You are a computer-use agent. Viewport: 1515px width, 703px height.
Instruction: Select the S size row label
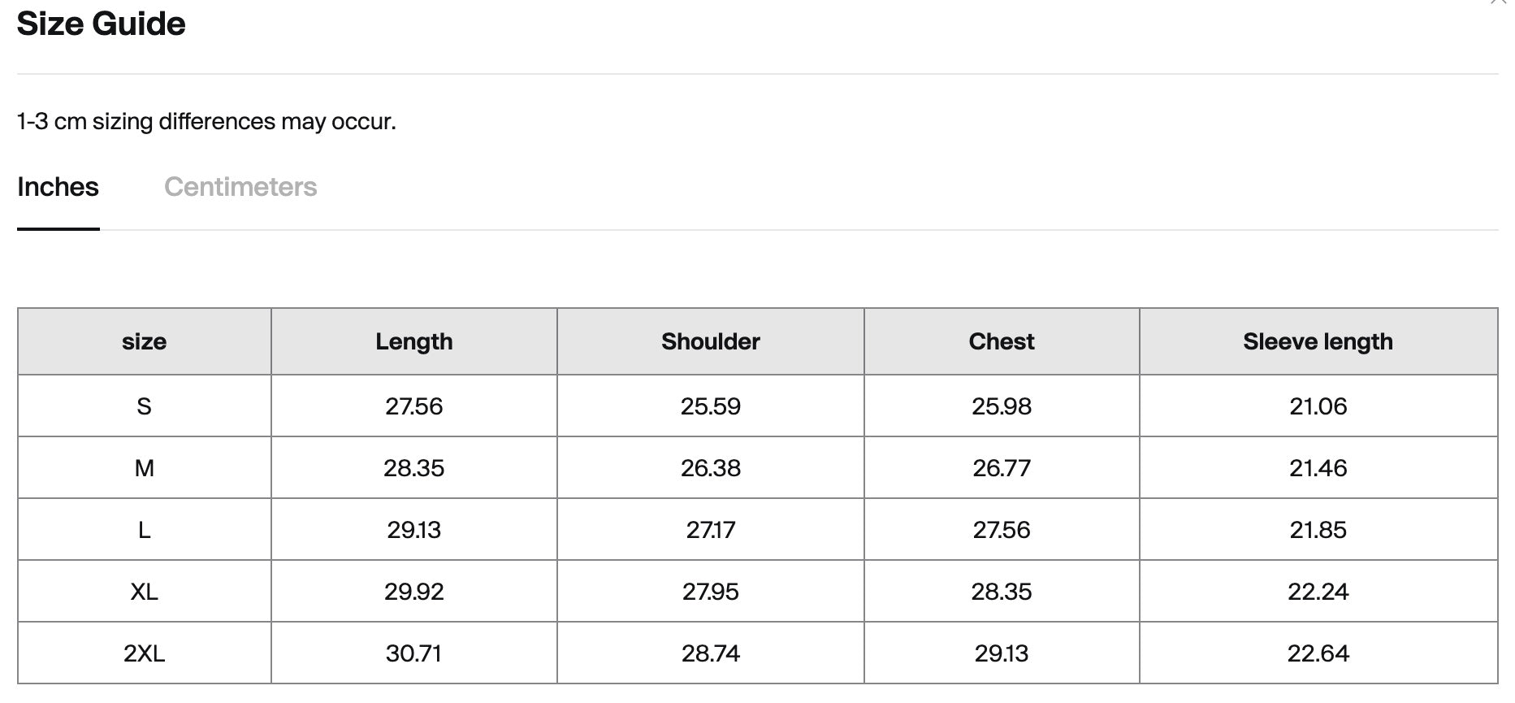144,406
